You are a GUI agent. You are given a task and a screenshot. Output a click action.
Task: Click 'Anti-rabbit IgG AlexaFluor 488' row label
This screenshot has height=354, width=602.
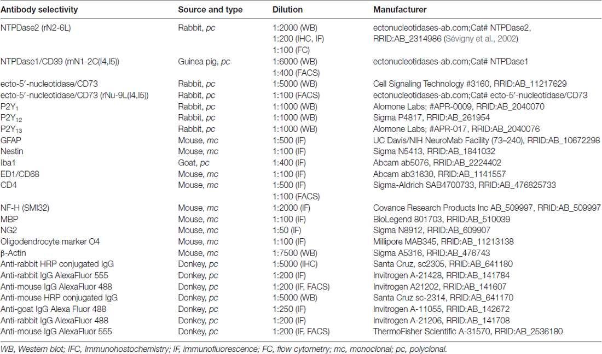tap(55, 320)
